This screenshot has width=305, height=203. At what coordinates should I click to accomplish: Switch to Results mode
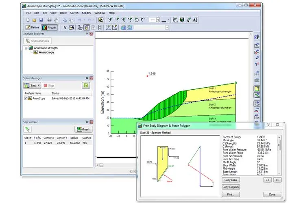coord(49,28)
